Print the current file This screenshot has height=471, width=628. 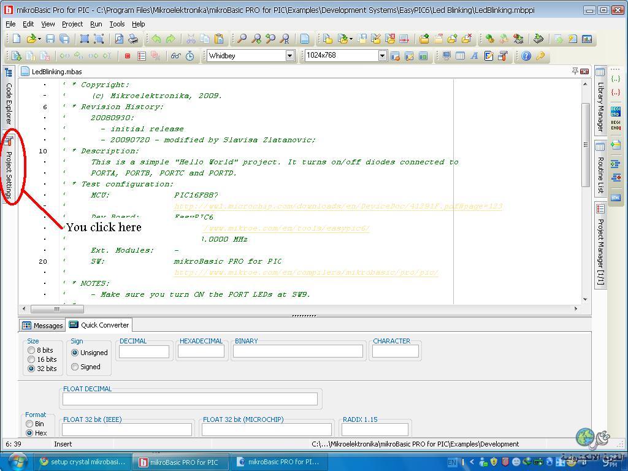click(x=133, y=39)
